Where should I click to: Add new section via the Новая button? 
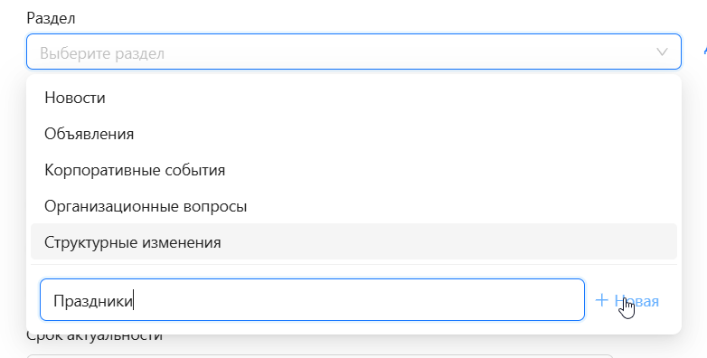pyautogui.click(x=627, y=300)
